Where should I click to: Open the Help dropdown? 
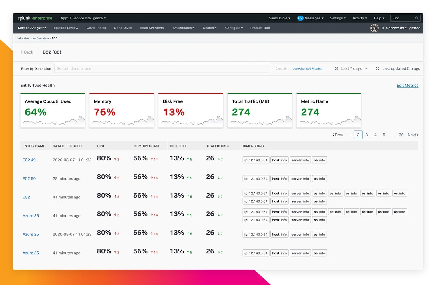pos(379,18)
